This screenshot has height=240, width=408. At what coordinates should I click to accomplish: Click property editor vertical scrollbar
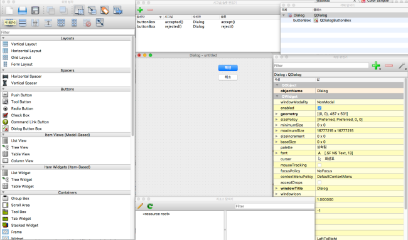[405, 143]
